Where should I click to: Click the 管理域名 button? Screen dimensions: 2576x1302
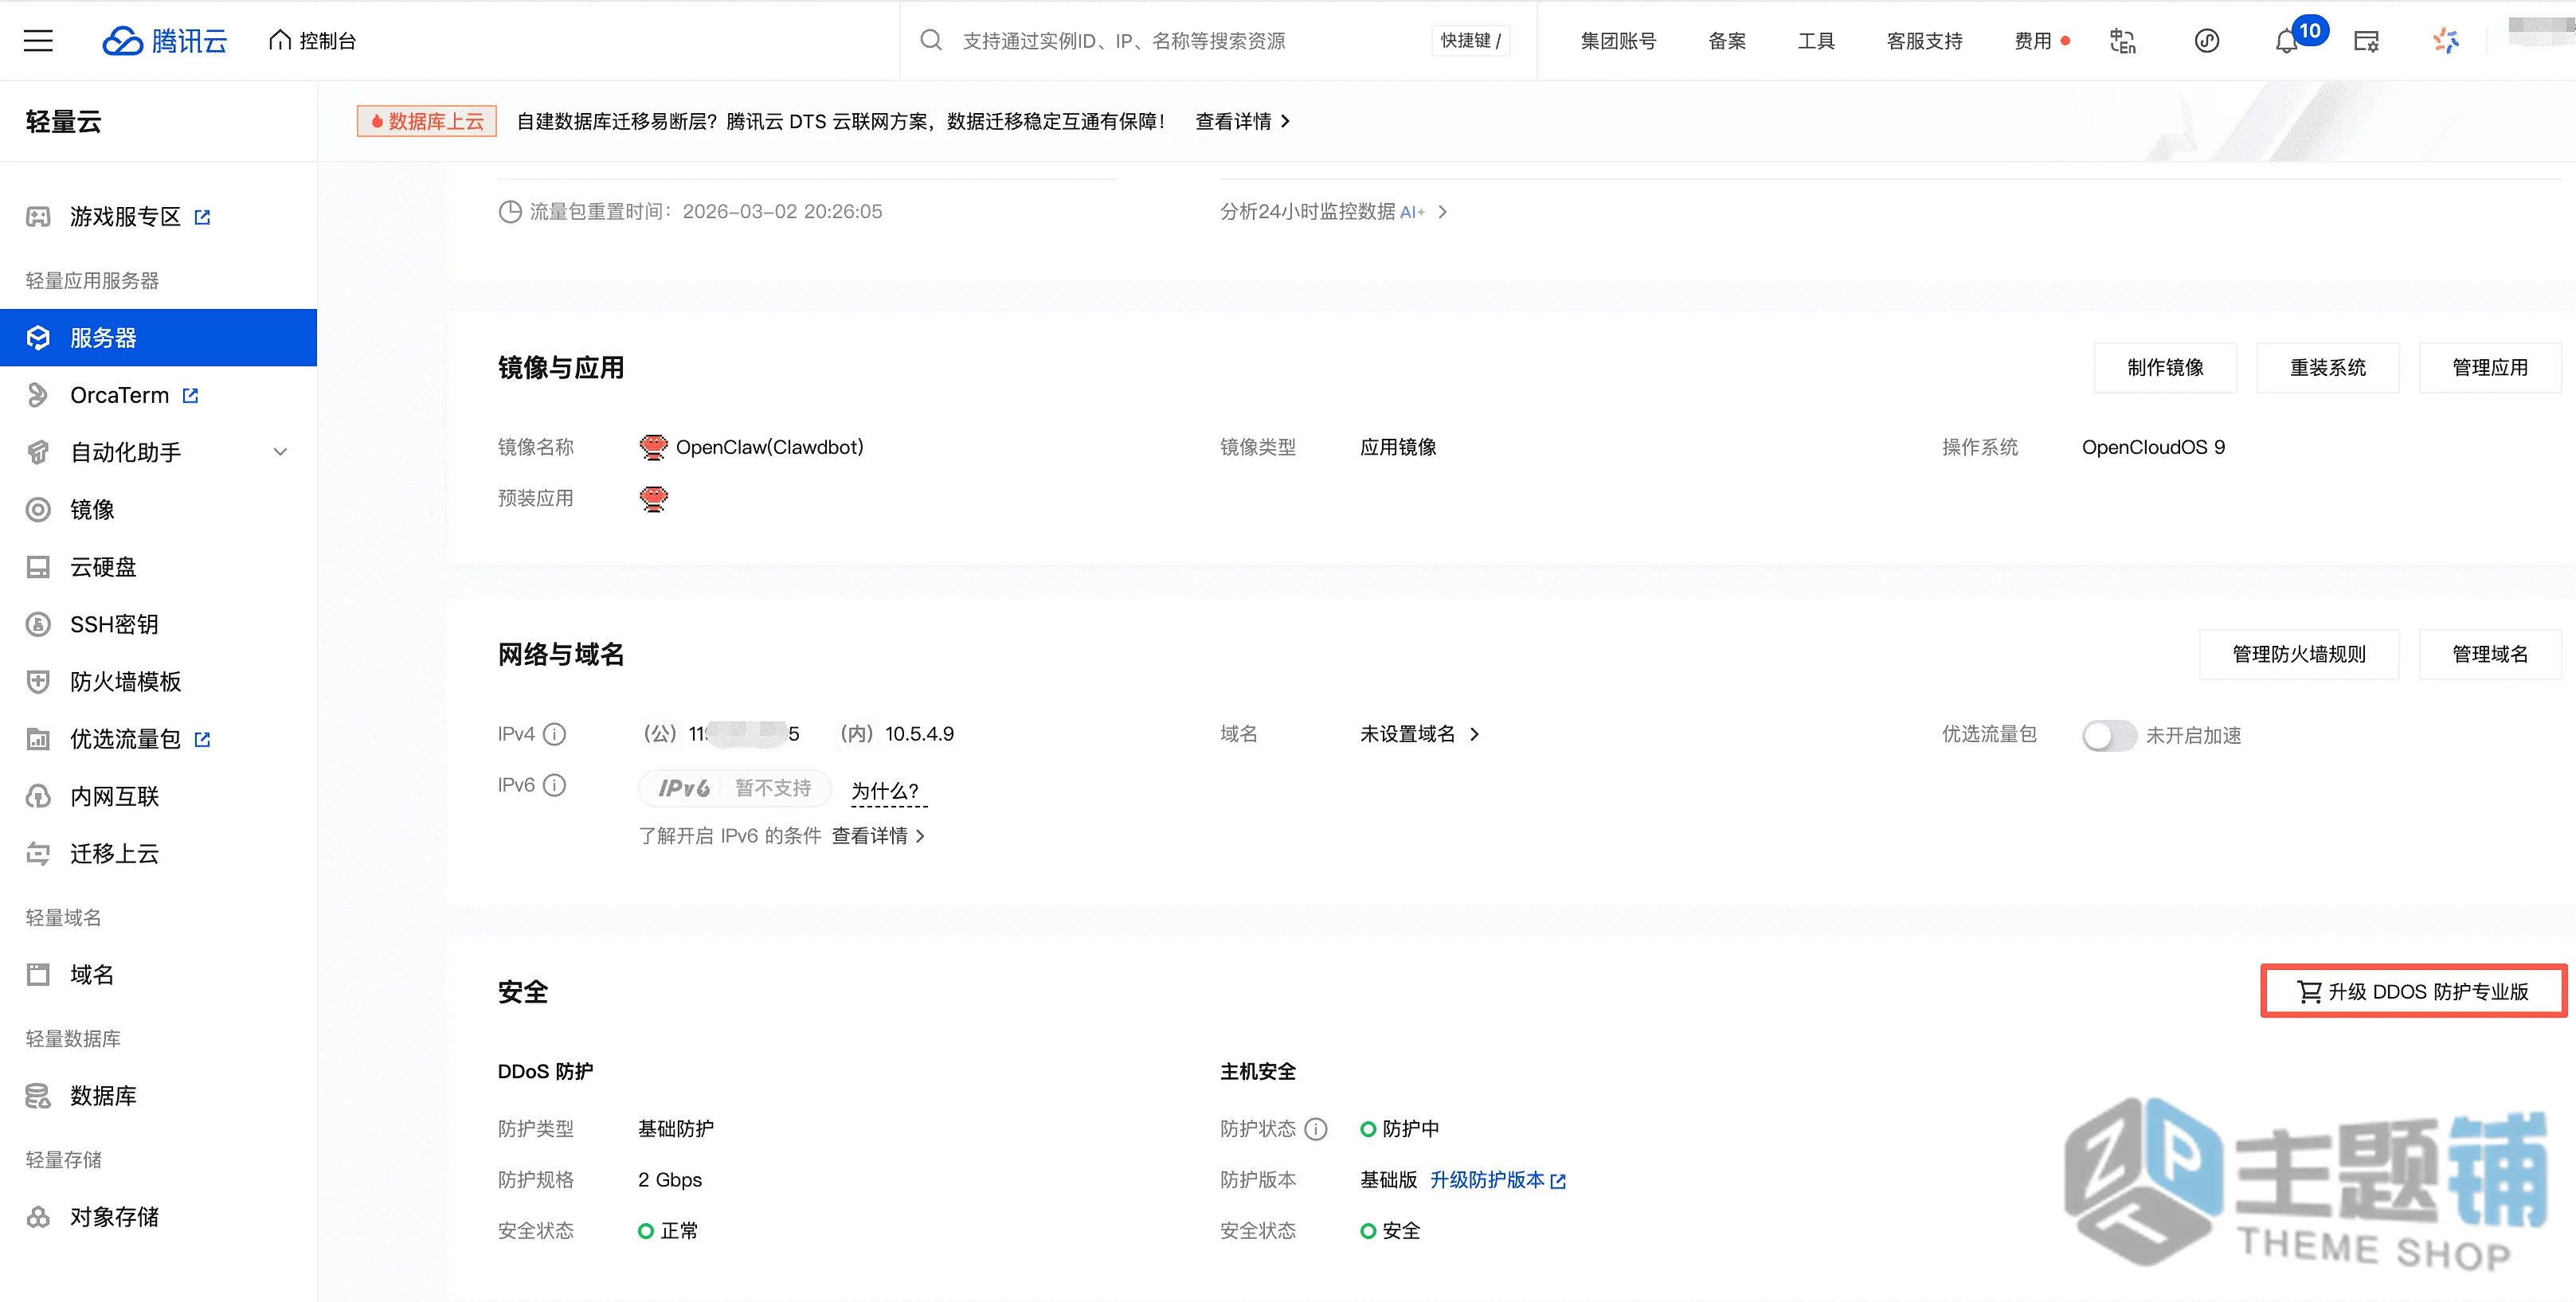tap(2489, 654)
